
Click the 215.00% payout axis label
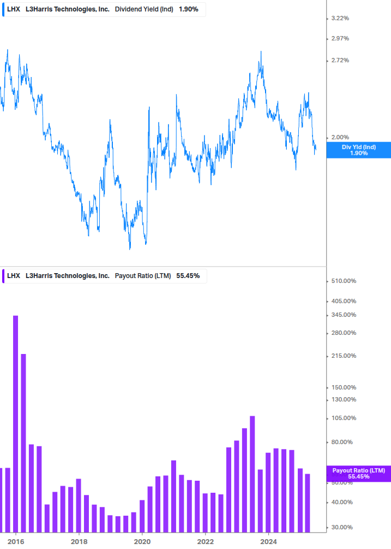coord(344,356)
